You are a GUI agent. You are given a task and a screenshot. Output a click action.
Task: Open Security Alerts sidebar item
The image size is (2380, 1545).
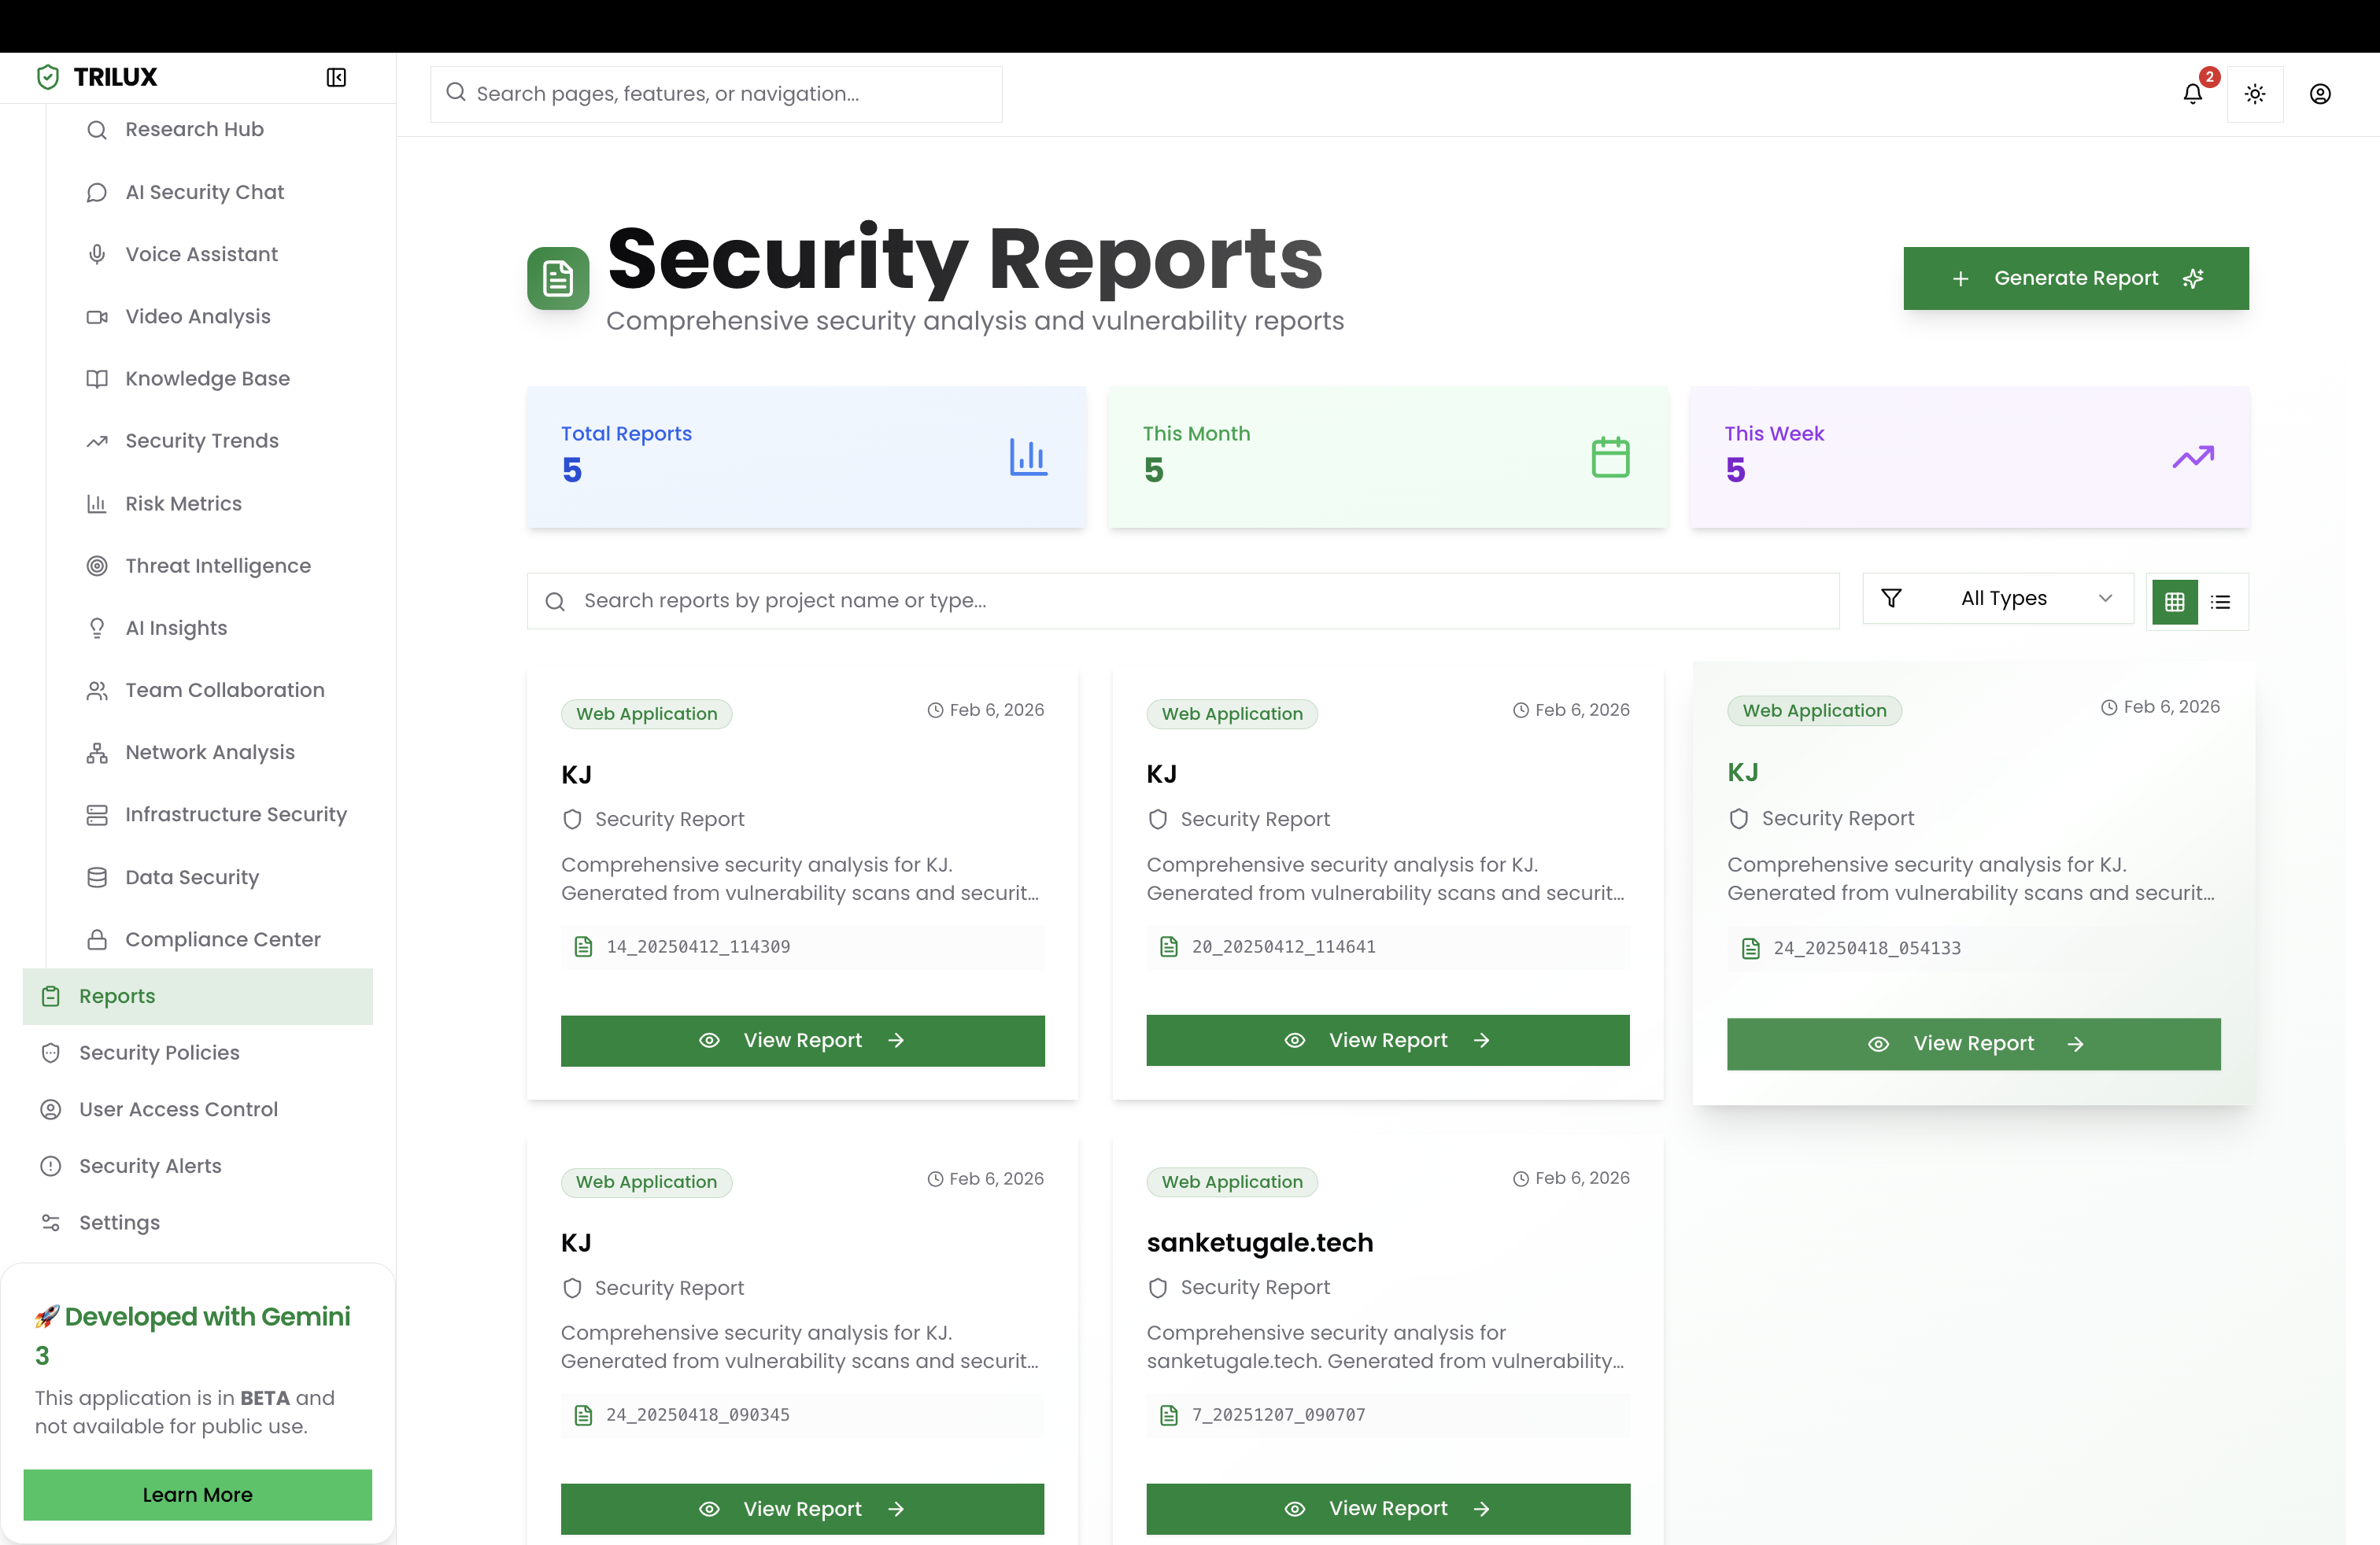150,1165
